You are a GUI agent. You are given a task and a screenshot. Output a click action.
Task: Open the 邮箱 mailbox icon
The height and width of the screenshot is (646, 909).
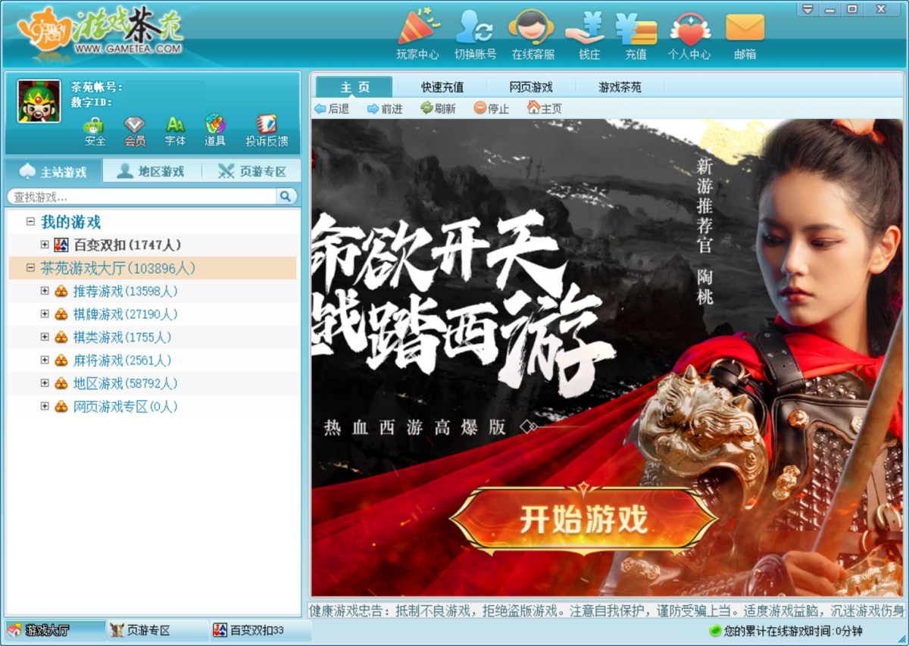pyautogui.click(x=745, y=33)
